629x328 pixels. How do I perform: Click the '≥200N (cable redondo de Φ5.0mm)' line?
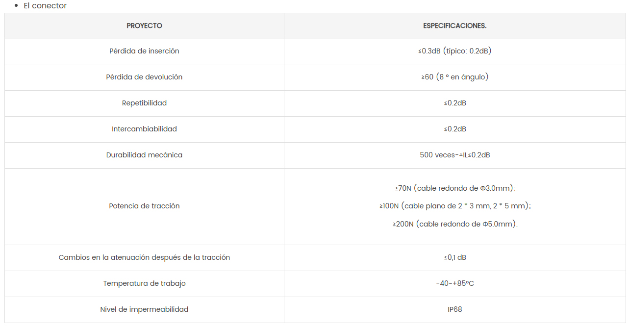pyautogui.click(x=455, y=224)
